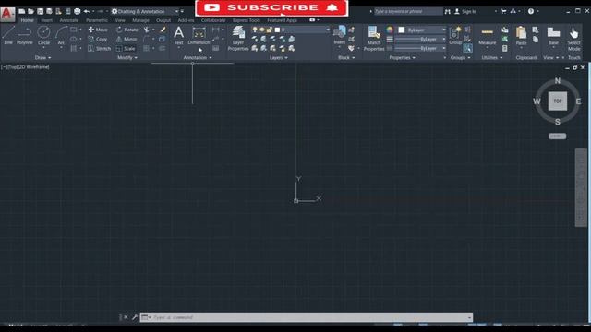Expand the Properties panel
The height and width of the screenshot is (332, 591).
tap(403, 57)
